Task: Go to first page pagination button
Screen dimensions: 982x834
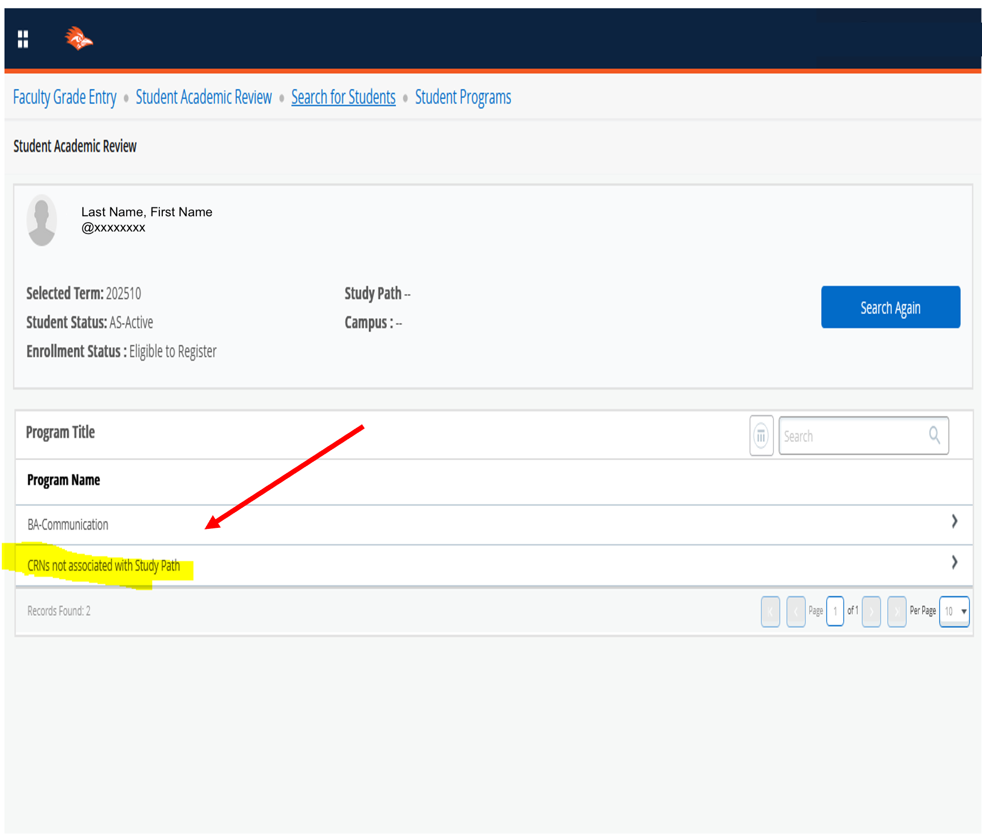Action: [770, 611]
